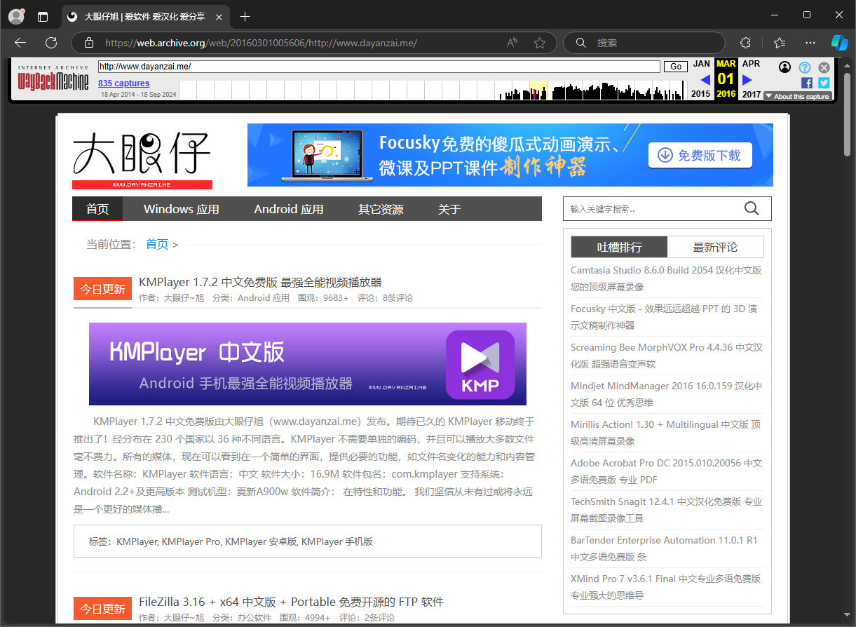The width and height of the screenshot is (856, 627).
Task: Open TechSmith SnagIt 12.4.1 sidebar link
Action: [x=666, y=510]
